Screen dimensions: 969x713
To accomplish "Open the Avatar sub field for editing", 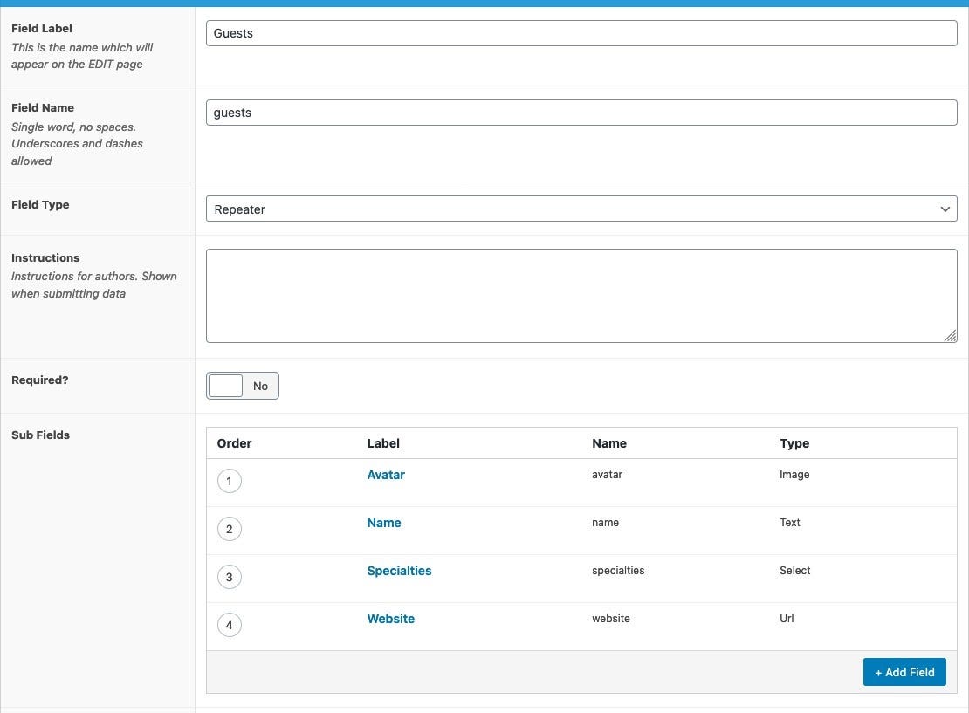I will (386, 475).
